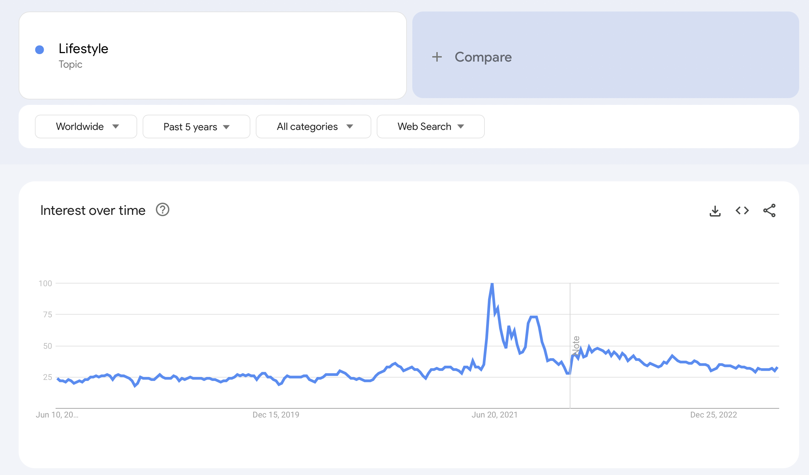Open the Worldwide region dropdown
This screenshot has width=809, height=475.
[x=86, y=127]
